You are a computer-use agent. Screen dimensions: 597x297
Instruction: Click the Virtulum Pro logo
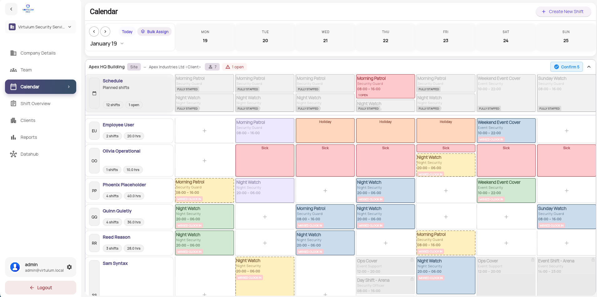coord(28,8)
